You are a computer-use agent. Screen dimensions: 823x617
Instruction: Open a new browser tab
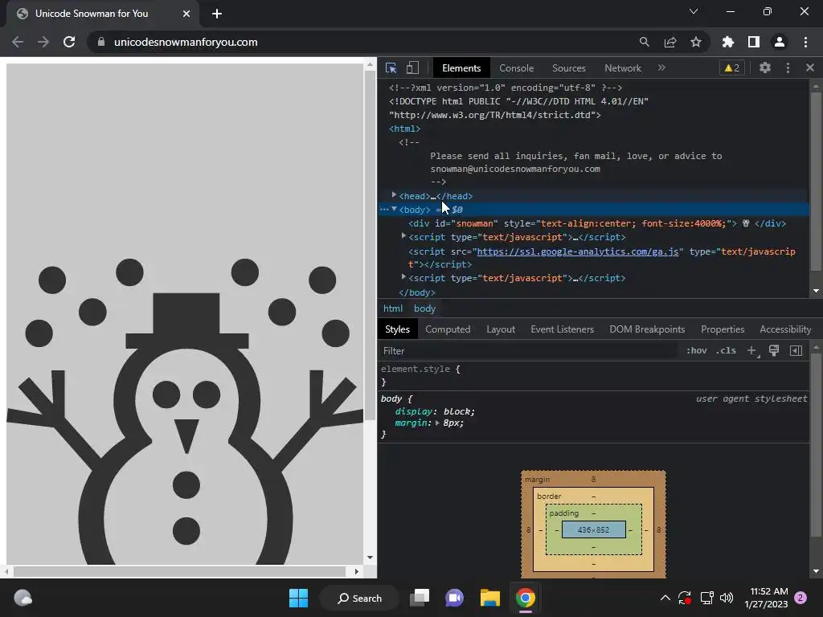pyautogui.click(x=217, y=14)
